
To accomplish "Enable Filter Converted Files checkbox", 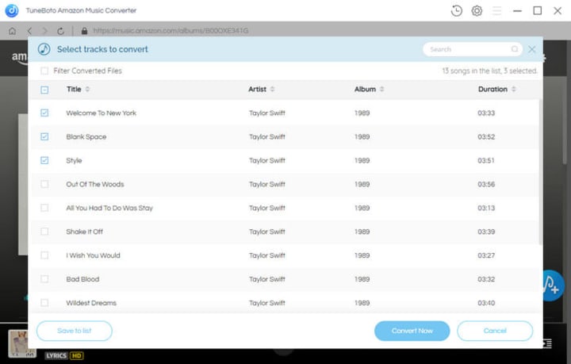I will pos(44,71).
